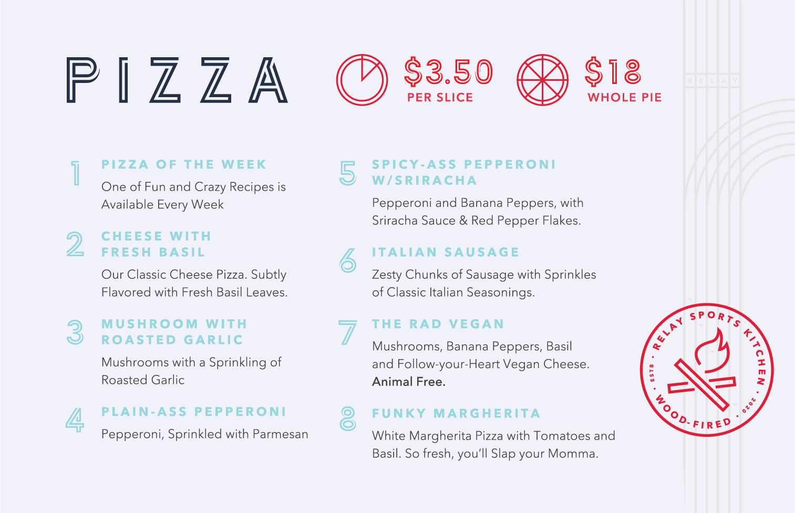795x513 pixels.
Task: Click the single slice pizza icon
Action: 362,80
